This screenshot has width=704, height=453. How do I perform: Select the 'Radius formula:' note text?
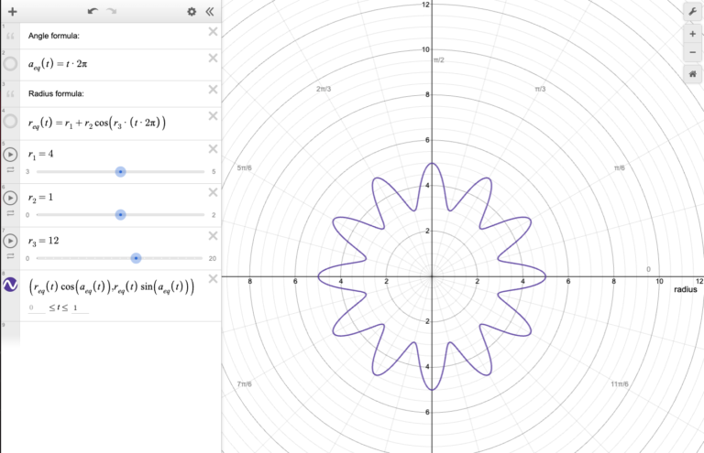57,93
